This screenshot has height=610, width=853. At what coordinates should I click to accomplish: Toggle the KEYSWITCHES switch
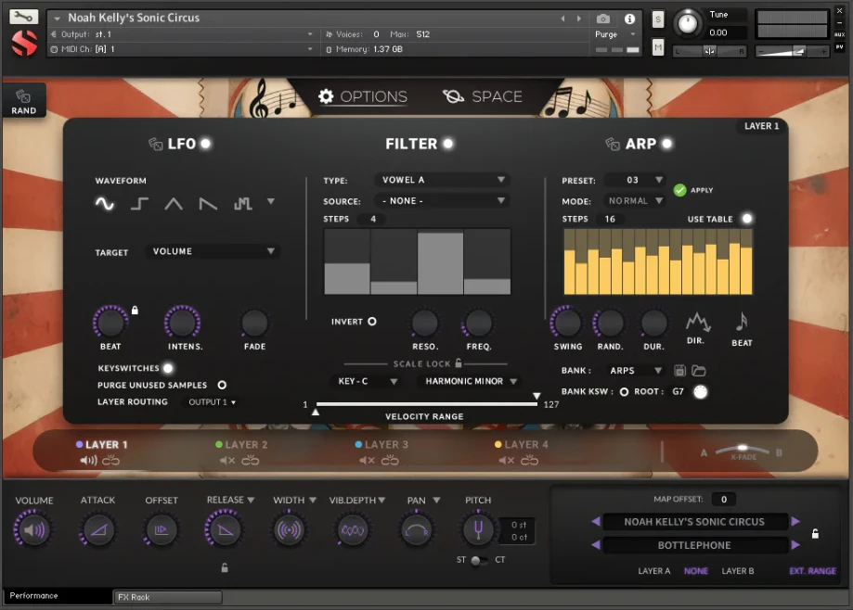(168, 368)
